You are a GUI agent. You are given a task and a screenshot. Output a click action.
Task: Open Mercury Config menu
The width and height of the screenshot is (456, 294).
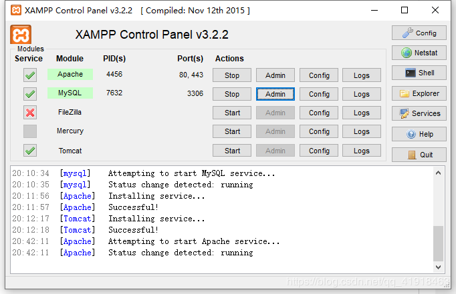tap(319, 131)
